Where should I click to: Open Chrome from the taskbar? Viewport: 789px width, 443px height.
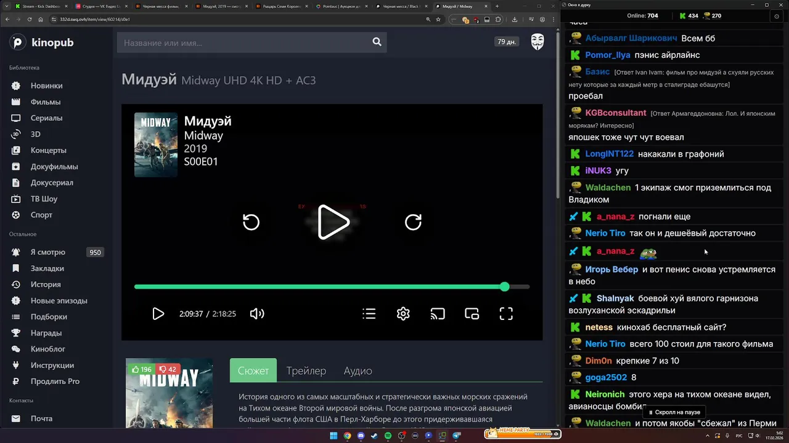(x=347, y=436)
